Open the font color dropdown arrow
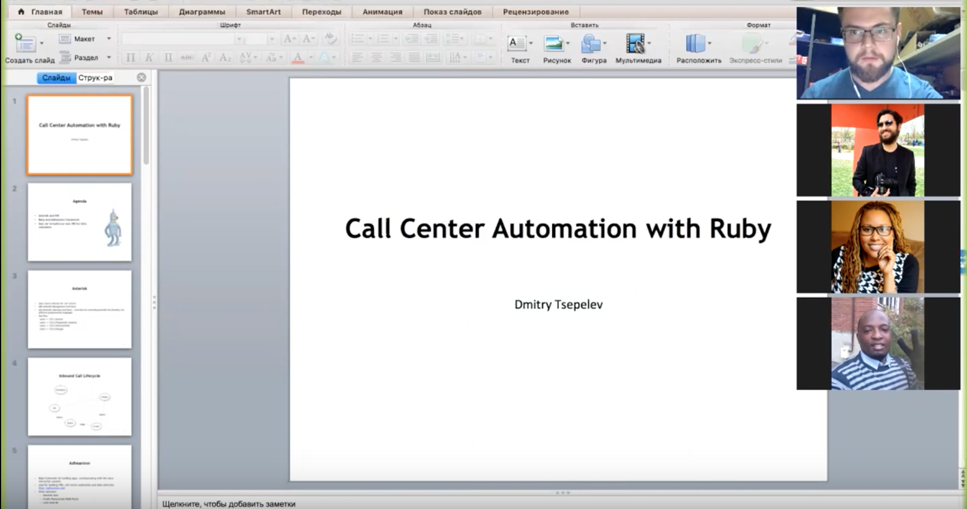 tap(311, 57)
